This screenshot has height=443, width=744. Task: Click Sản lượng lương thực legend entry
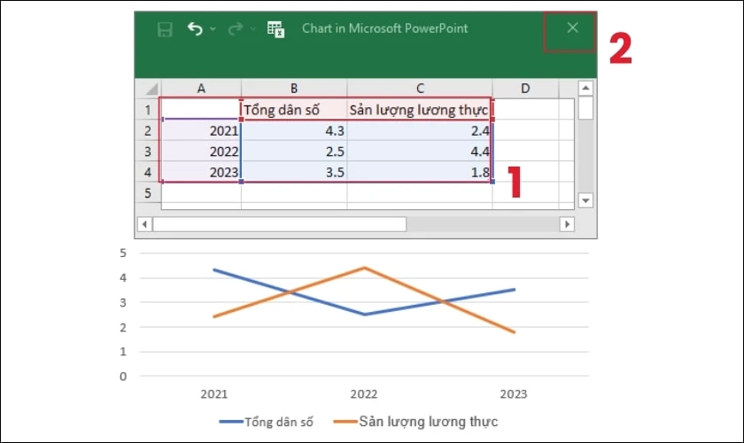pyautogui.click(x=415, y=422)
